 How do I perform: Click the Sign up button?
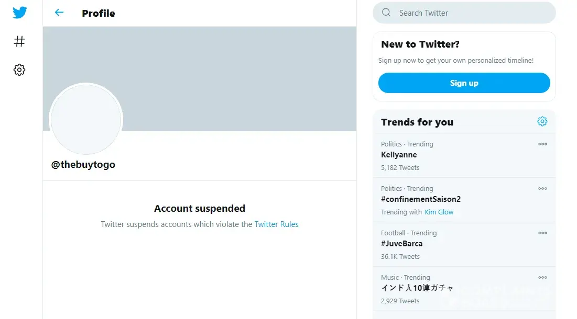point(464,83)
